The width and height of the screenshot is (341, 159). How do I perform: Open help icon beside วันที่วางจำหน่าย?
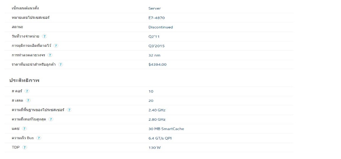(x=44, y=36)
